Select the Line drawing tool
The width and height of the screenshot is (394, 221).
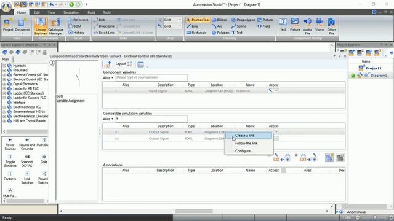coord(192,26)
